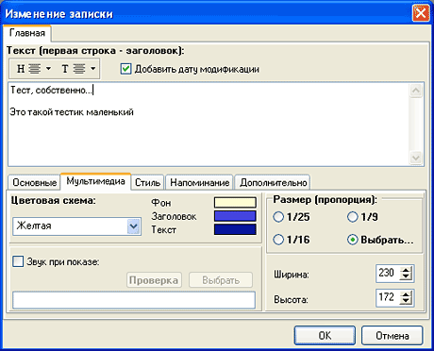Click inside the note text area
Viewport: 434px width, 351px height.
click(209, 125)
